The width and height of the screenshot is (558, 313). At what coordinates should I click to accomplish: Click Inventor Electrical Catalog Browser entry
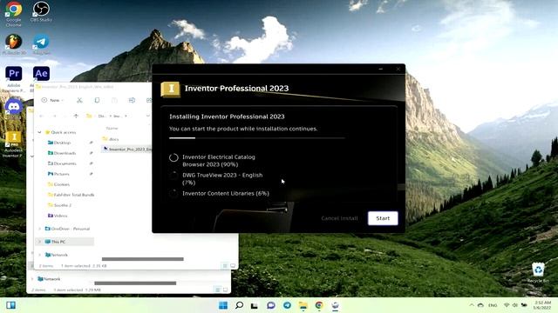pyautogui.click(x=219, y=160)
